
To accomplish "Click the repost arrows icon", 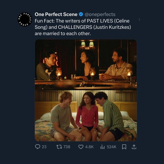I will [x=58, y=147].
